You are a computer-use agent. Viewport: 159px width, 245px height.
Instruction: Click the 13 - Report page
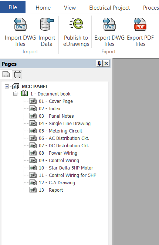click(x=51, y=190)
